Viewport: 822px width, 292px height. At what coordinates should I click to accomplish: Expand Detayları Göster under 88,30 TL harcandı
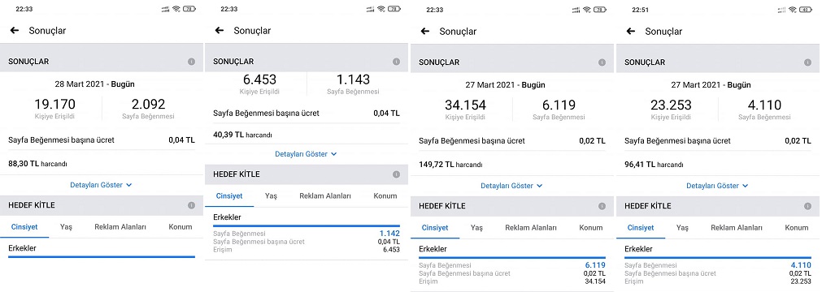101,185
